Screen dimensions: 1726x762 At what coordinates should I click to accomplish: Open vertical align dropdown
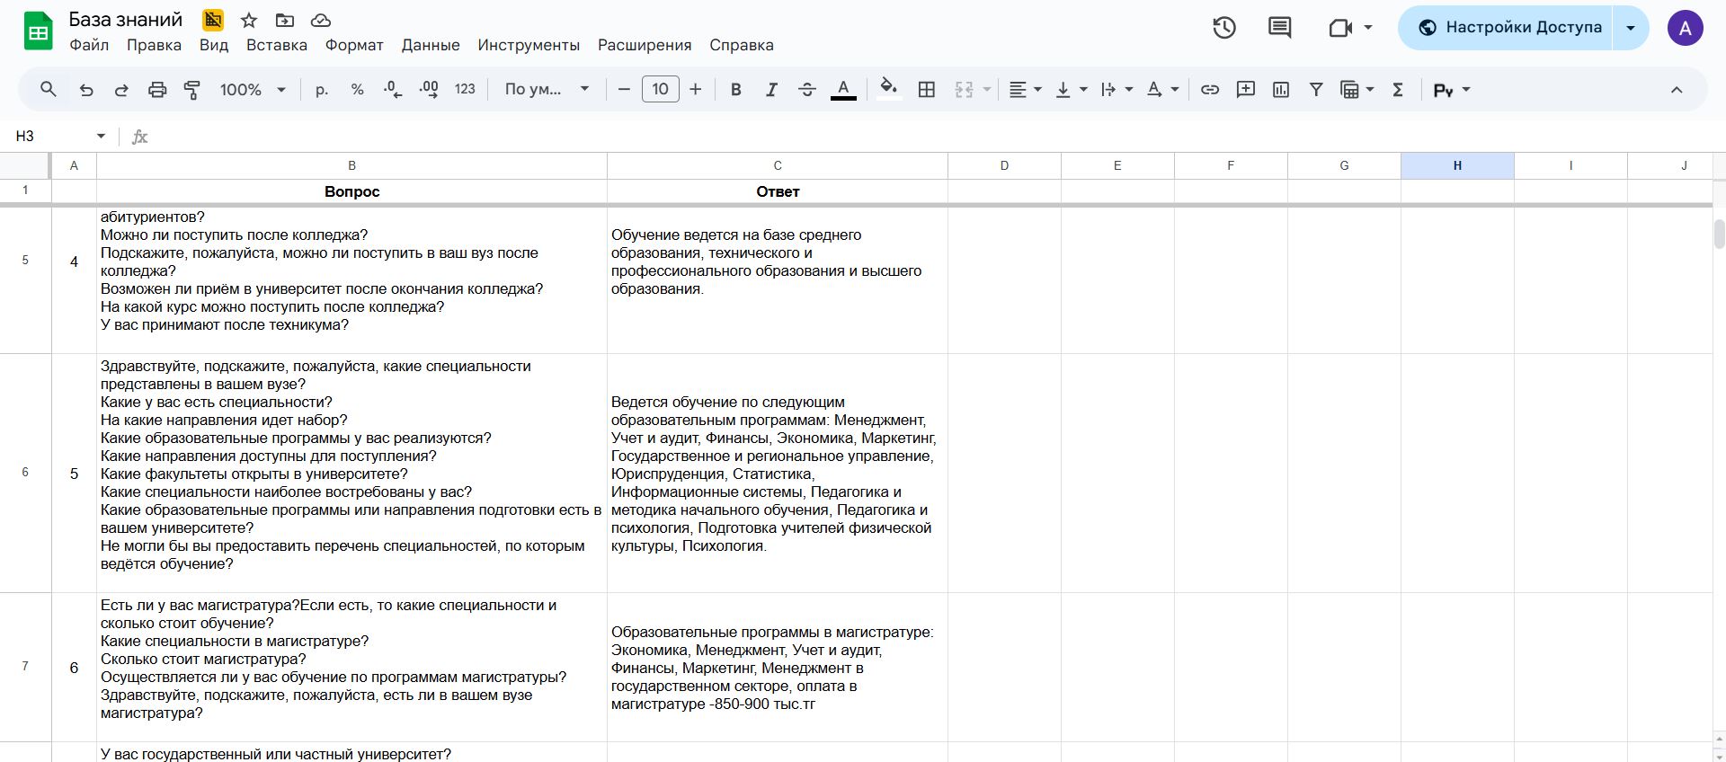[x=1071, y=89]
